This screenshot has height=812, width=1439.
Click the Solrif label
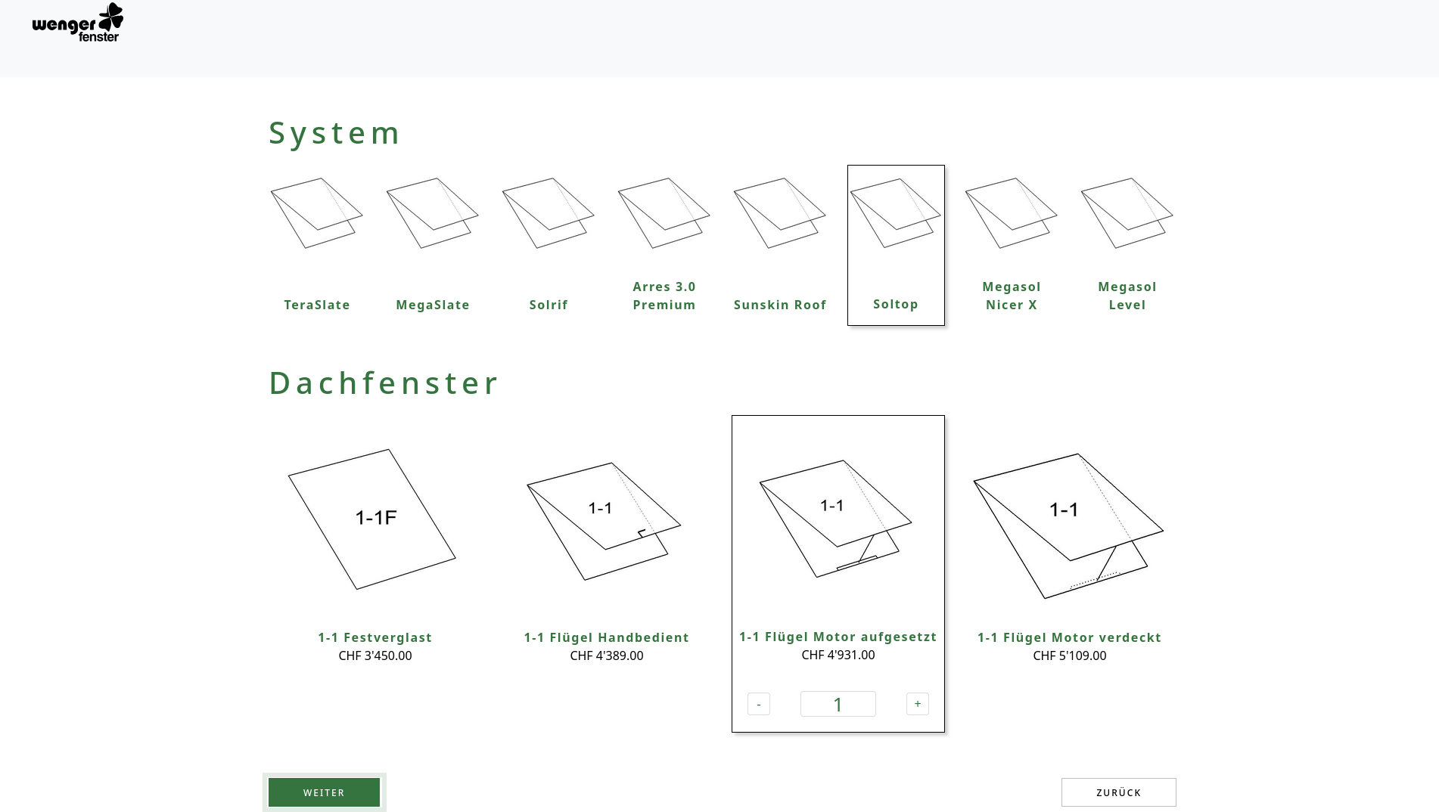pyautogui.click(x=549, y=305)
